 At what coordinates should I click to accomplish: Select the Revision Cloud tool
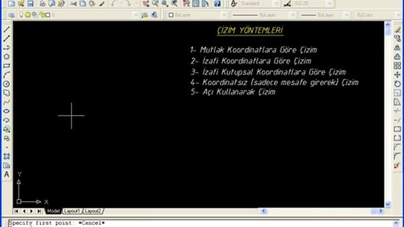pyautogui.click(x=6, y=93)
